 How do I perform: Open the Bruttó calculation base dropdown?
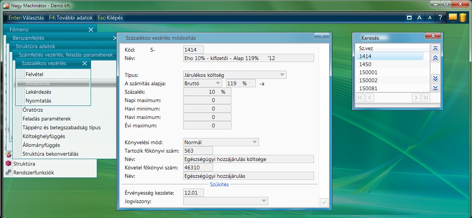click(x=218, y=83)
